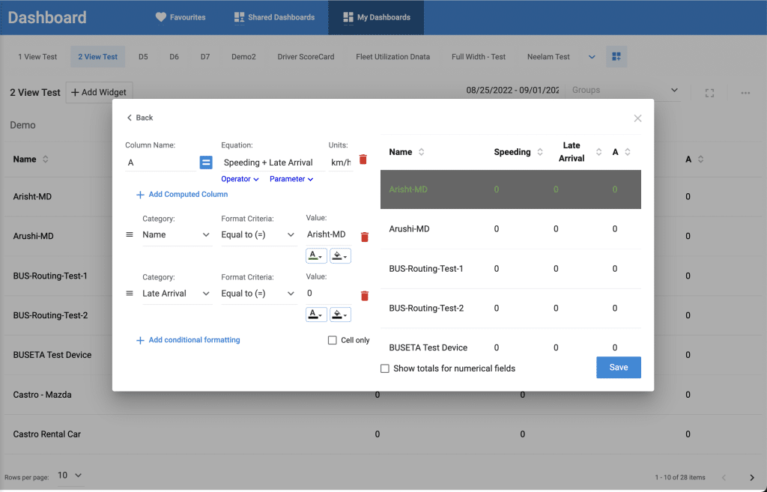Click Add Computed Column link

[182, 194]
